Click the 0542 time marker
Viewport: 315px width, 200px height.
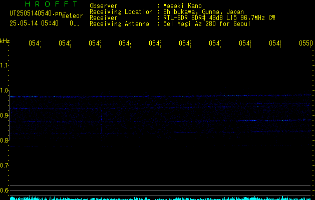pos(65,43)
